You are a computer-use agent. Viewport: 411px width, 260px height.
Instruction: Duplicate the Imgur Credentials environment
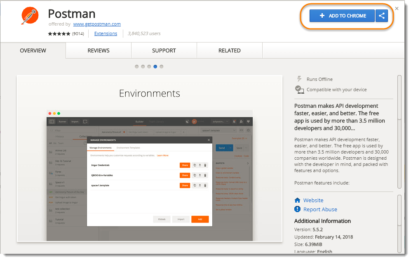pos(195,165)
